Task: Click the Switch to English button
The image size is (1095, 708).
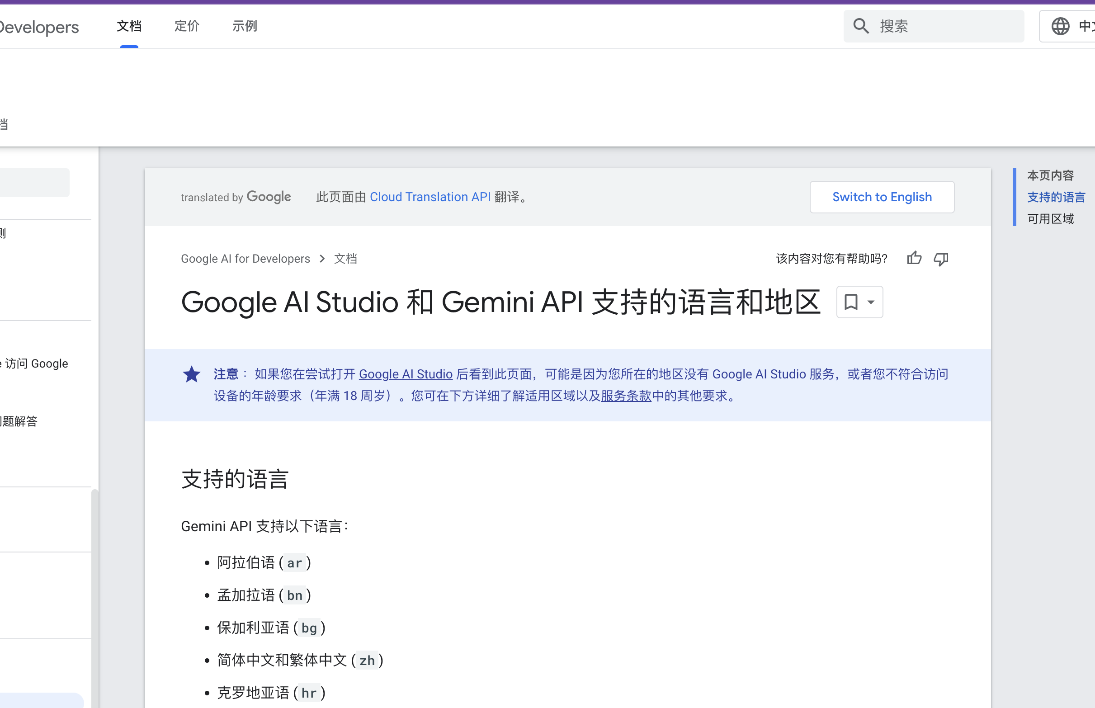Action: [882, 197]
